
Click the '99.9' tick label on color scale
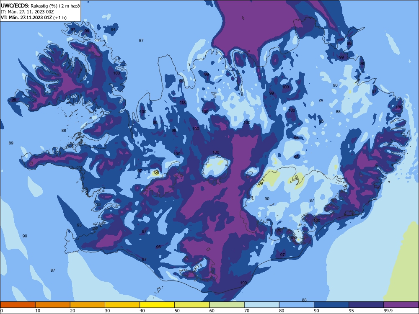click(x=388, y=311)
